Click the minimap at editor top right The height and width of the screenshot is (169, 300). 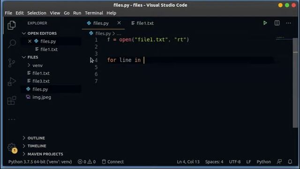[x=284, y=38]
